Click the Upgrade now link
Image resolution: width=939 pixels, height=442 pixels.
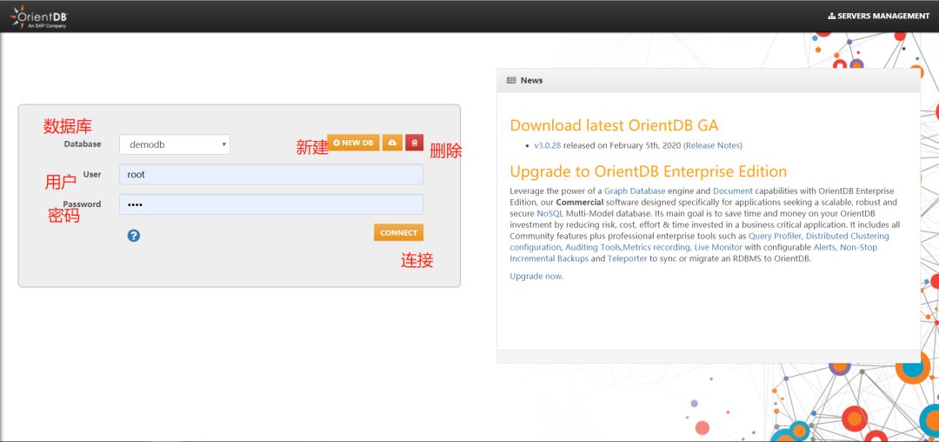click(x=536, y=276)
